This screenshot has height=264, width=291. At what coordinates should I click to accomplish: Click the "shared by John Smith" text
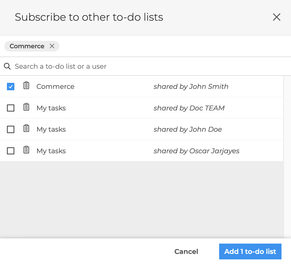tap(191, 87)
